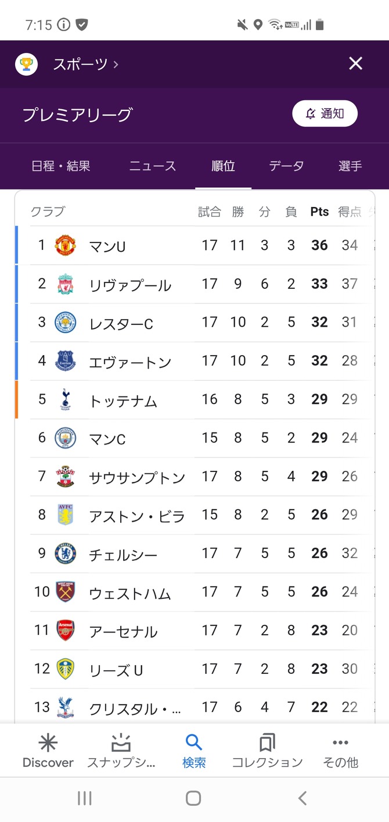Tap the Tottenham badge to follow the team
This screenshot has width=389, height=822.
pos(64,399)
